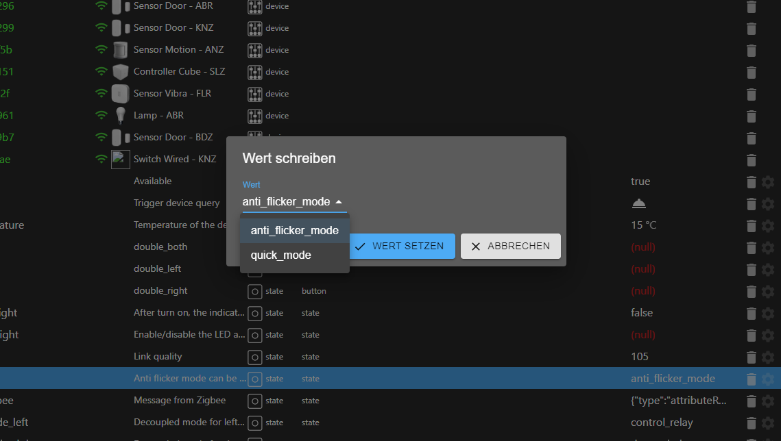Click the Zigbee message JSON value
This screenshot has width=781, height=441.
point(678,400)
